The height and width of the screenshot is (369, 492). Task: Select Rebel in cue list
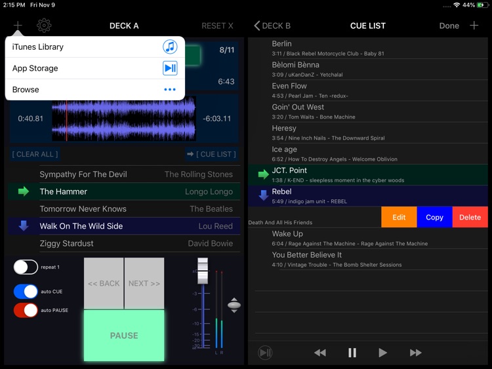click(x=368, y=196)
